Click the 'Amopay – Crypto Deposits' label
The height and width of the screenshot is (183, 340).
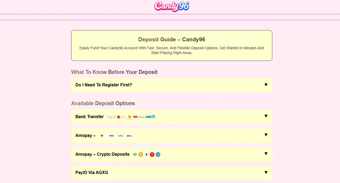(x=102, y=154)
